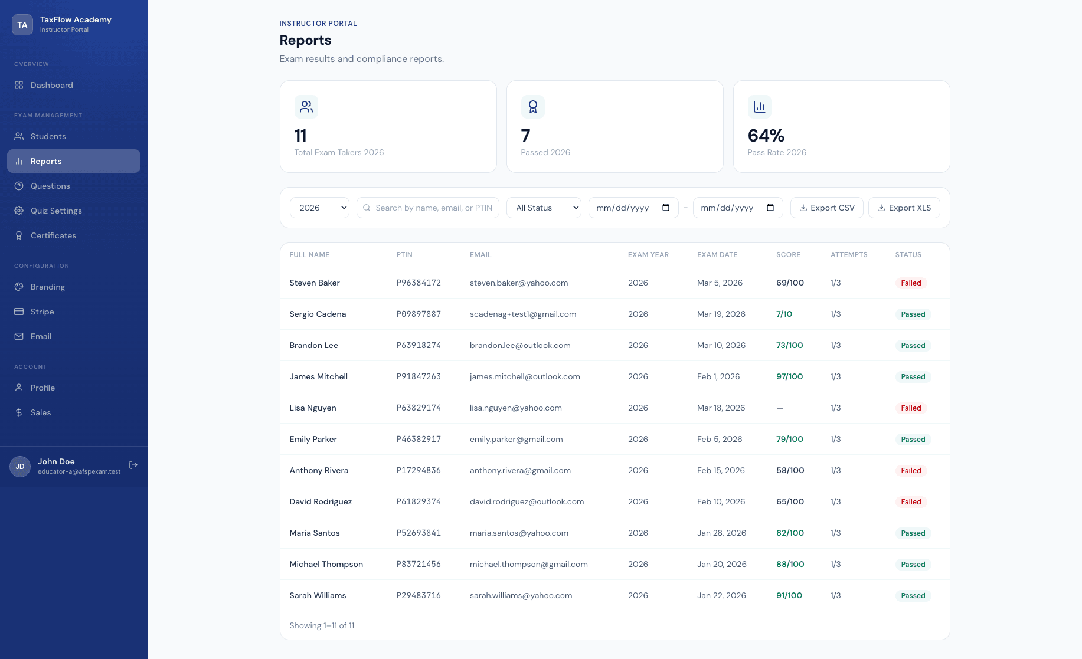1082x659 pixels.
Task: Click the Questions clock-style sidebar icon
Action: pyautogui.click(x=18, y=186)
